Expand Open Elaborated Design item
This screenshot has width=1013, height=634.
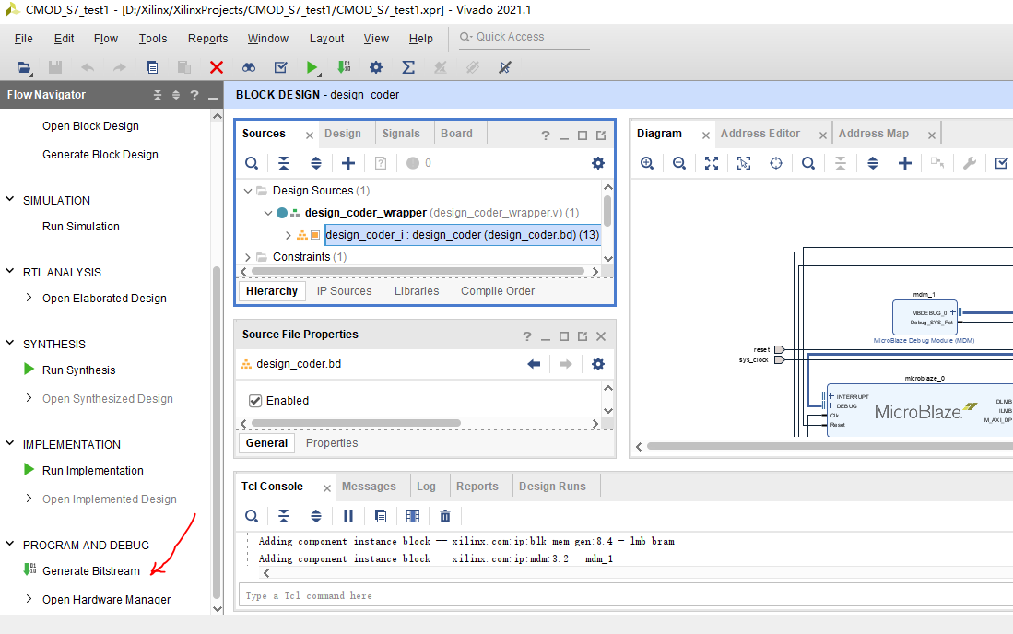pos(29,298)
